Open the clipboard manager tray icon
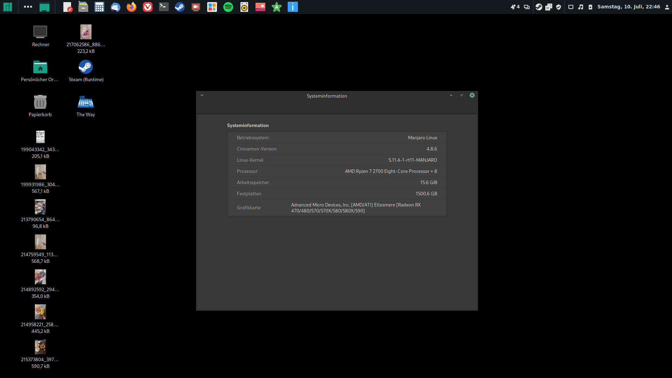The height and width of the screenshot is (378, 672). (549, 7)
